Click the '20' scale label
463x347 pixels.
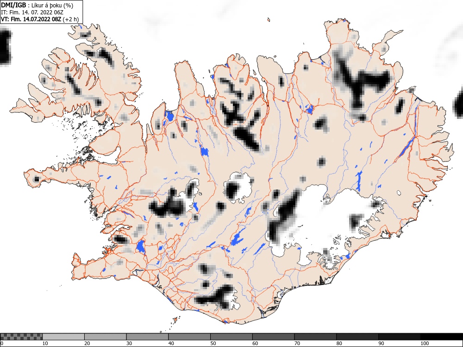[x=87, y=343]
